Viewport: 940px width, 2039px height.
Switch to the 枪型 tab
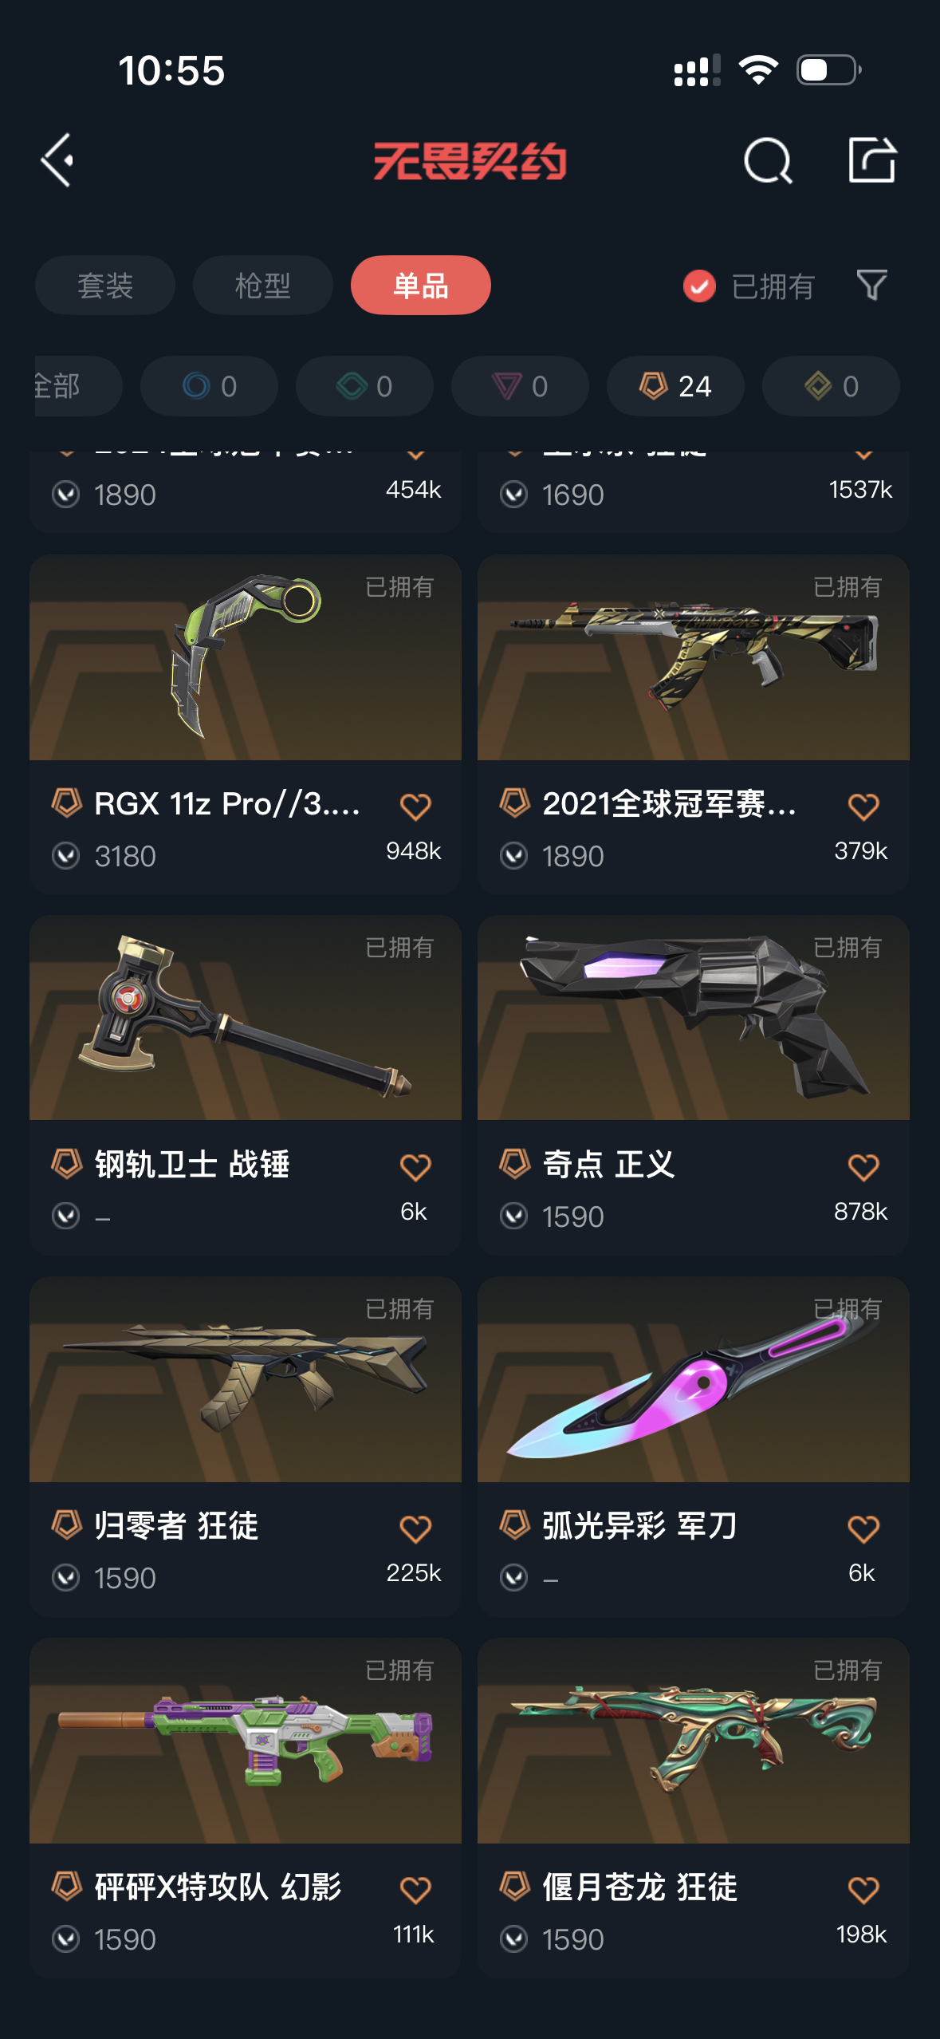(263, 285)
